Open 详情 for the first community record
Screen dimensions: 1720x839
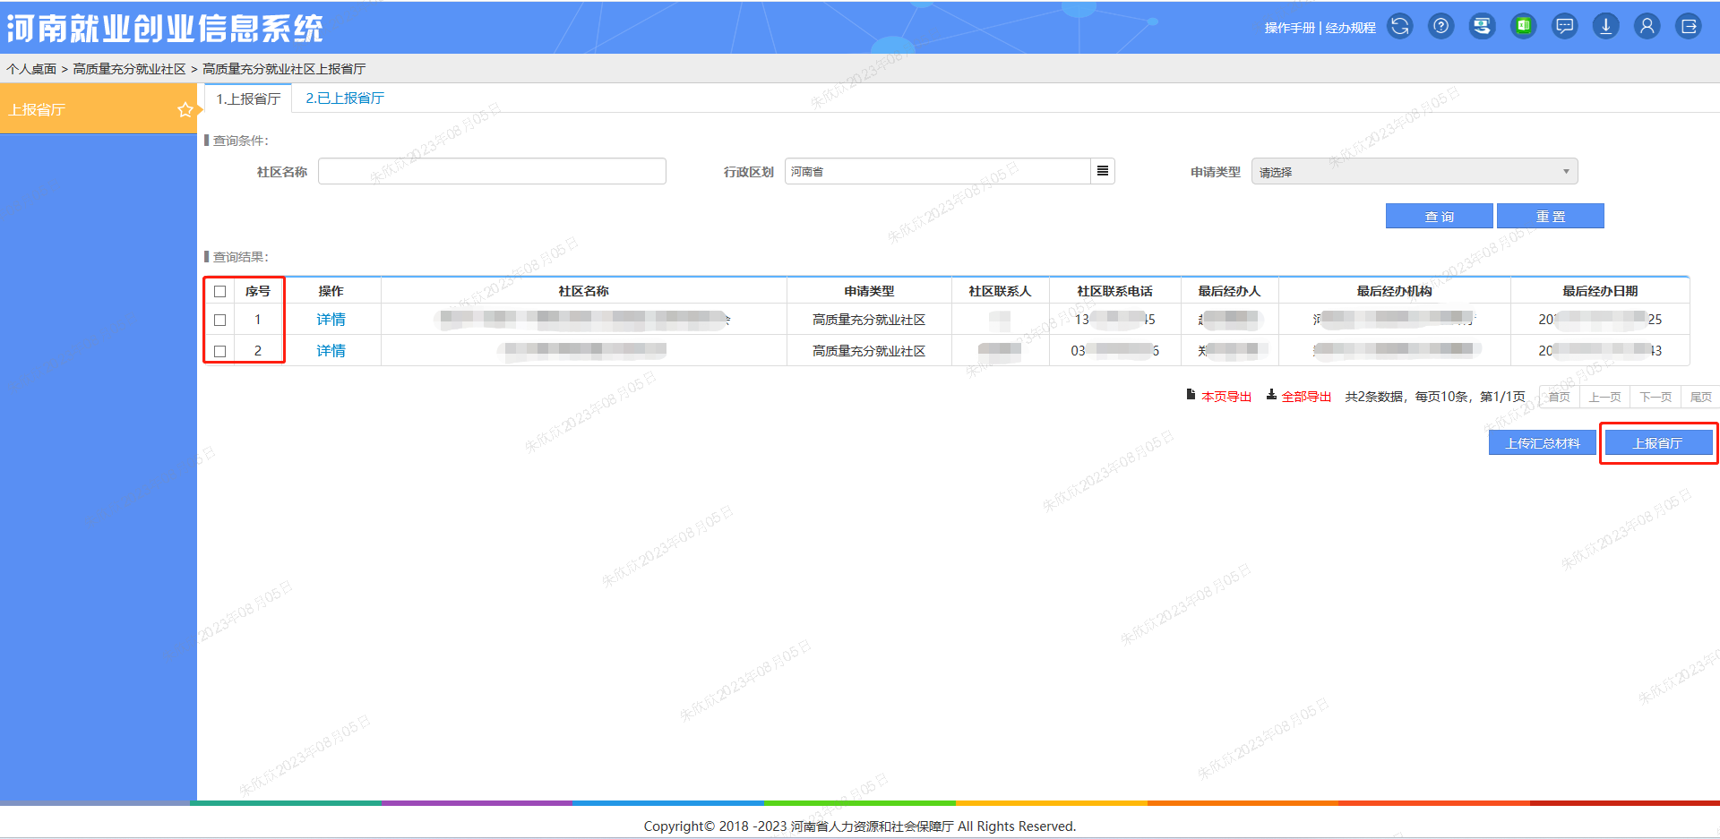click(331, 319)
